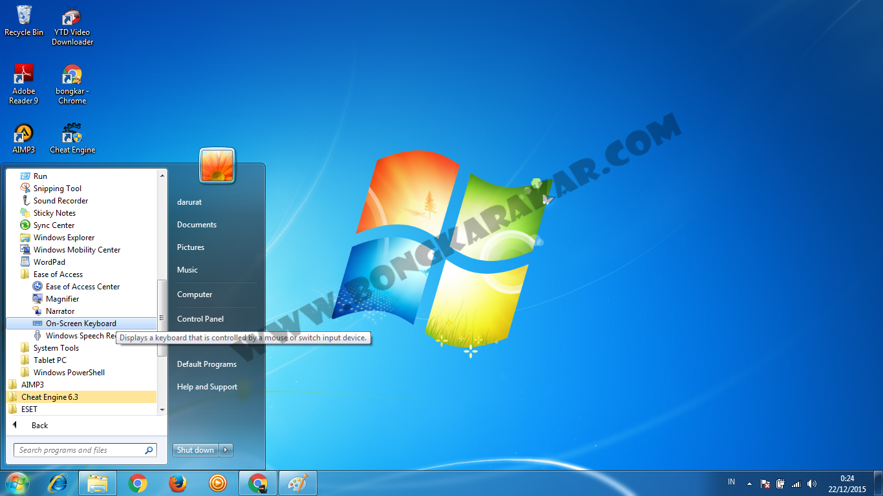Open Help and Support

click(x=207, y=387)
